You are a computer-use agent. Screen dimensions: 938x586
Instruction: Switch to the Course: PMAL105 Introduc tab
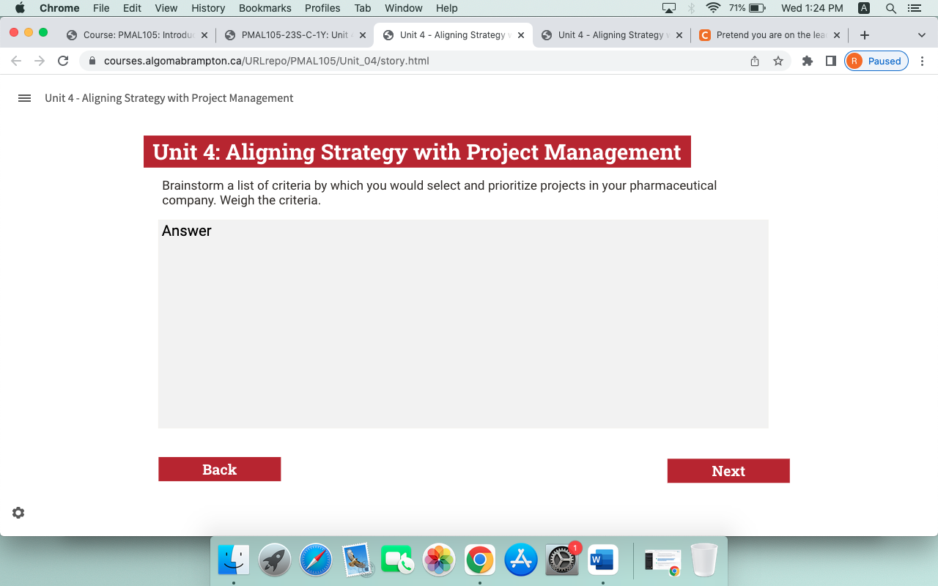click(136, 35)
